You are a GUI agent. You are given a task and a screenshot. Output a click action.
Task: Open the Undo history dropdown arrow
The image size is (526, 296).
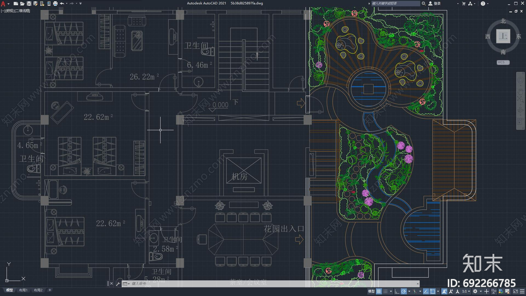click(x=67, y=4)
